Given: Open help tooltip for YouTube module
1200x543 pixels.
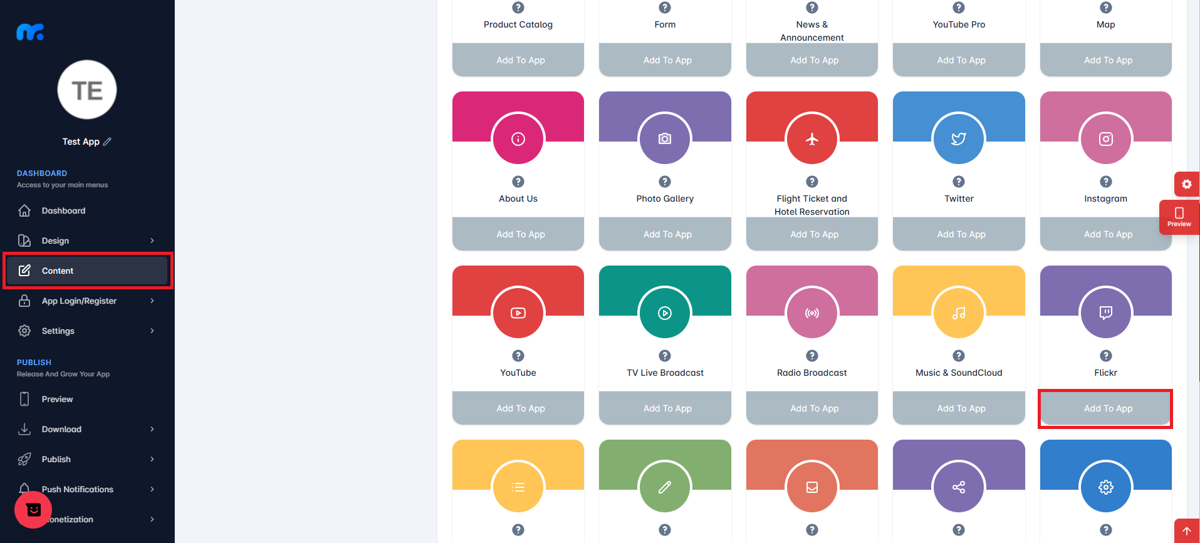Looking at the screenshot, I should coord(518,356).
